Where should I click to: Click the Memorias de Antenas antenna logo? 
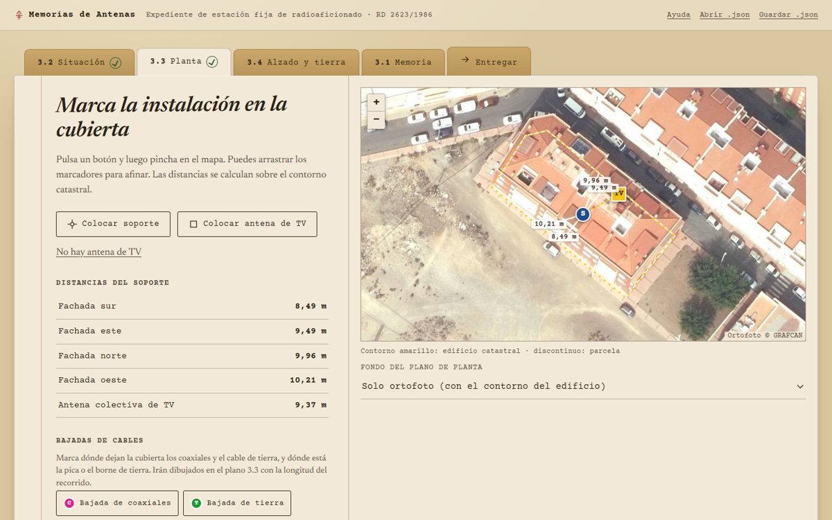[x=19, y=15]
